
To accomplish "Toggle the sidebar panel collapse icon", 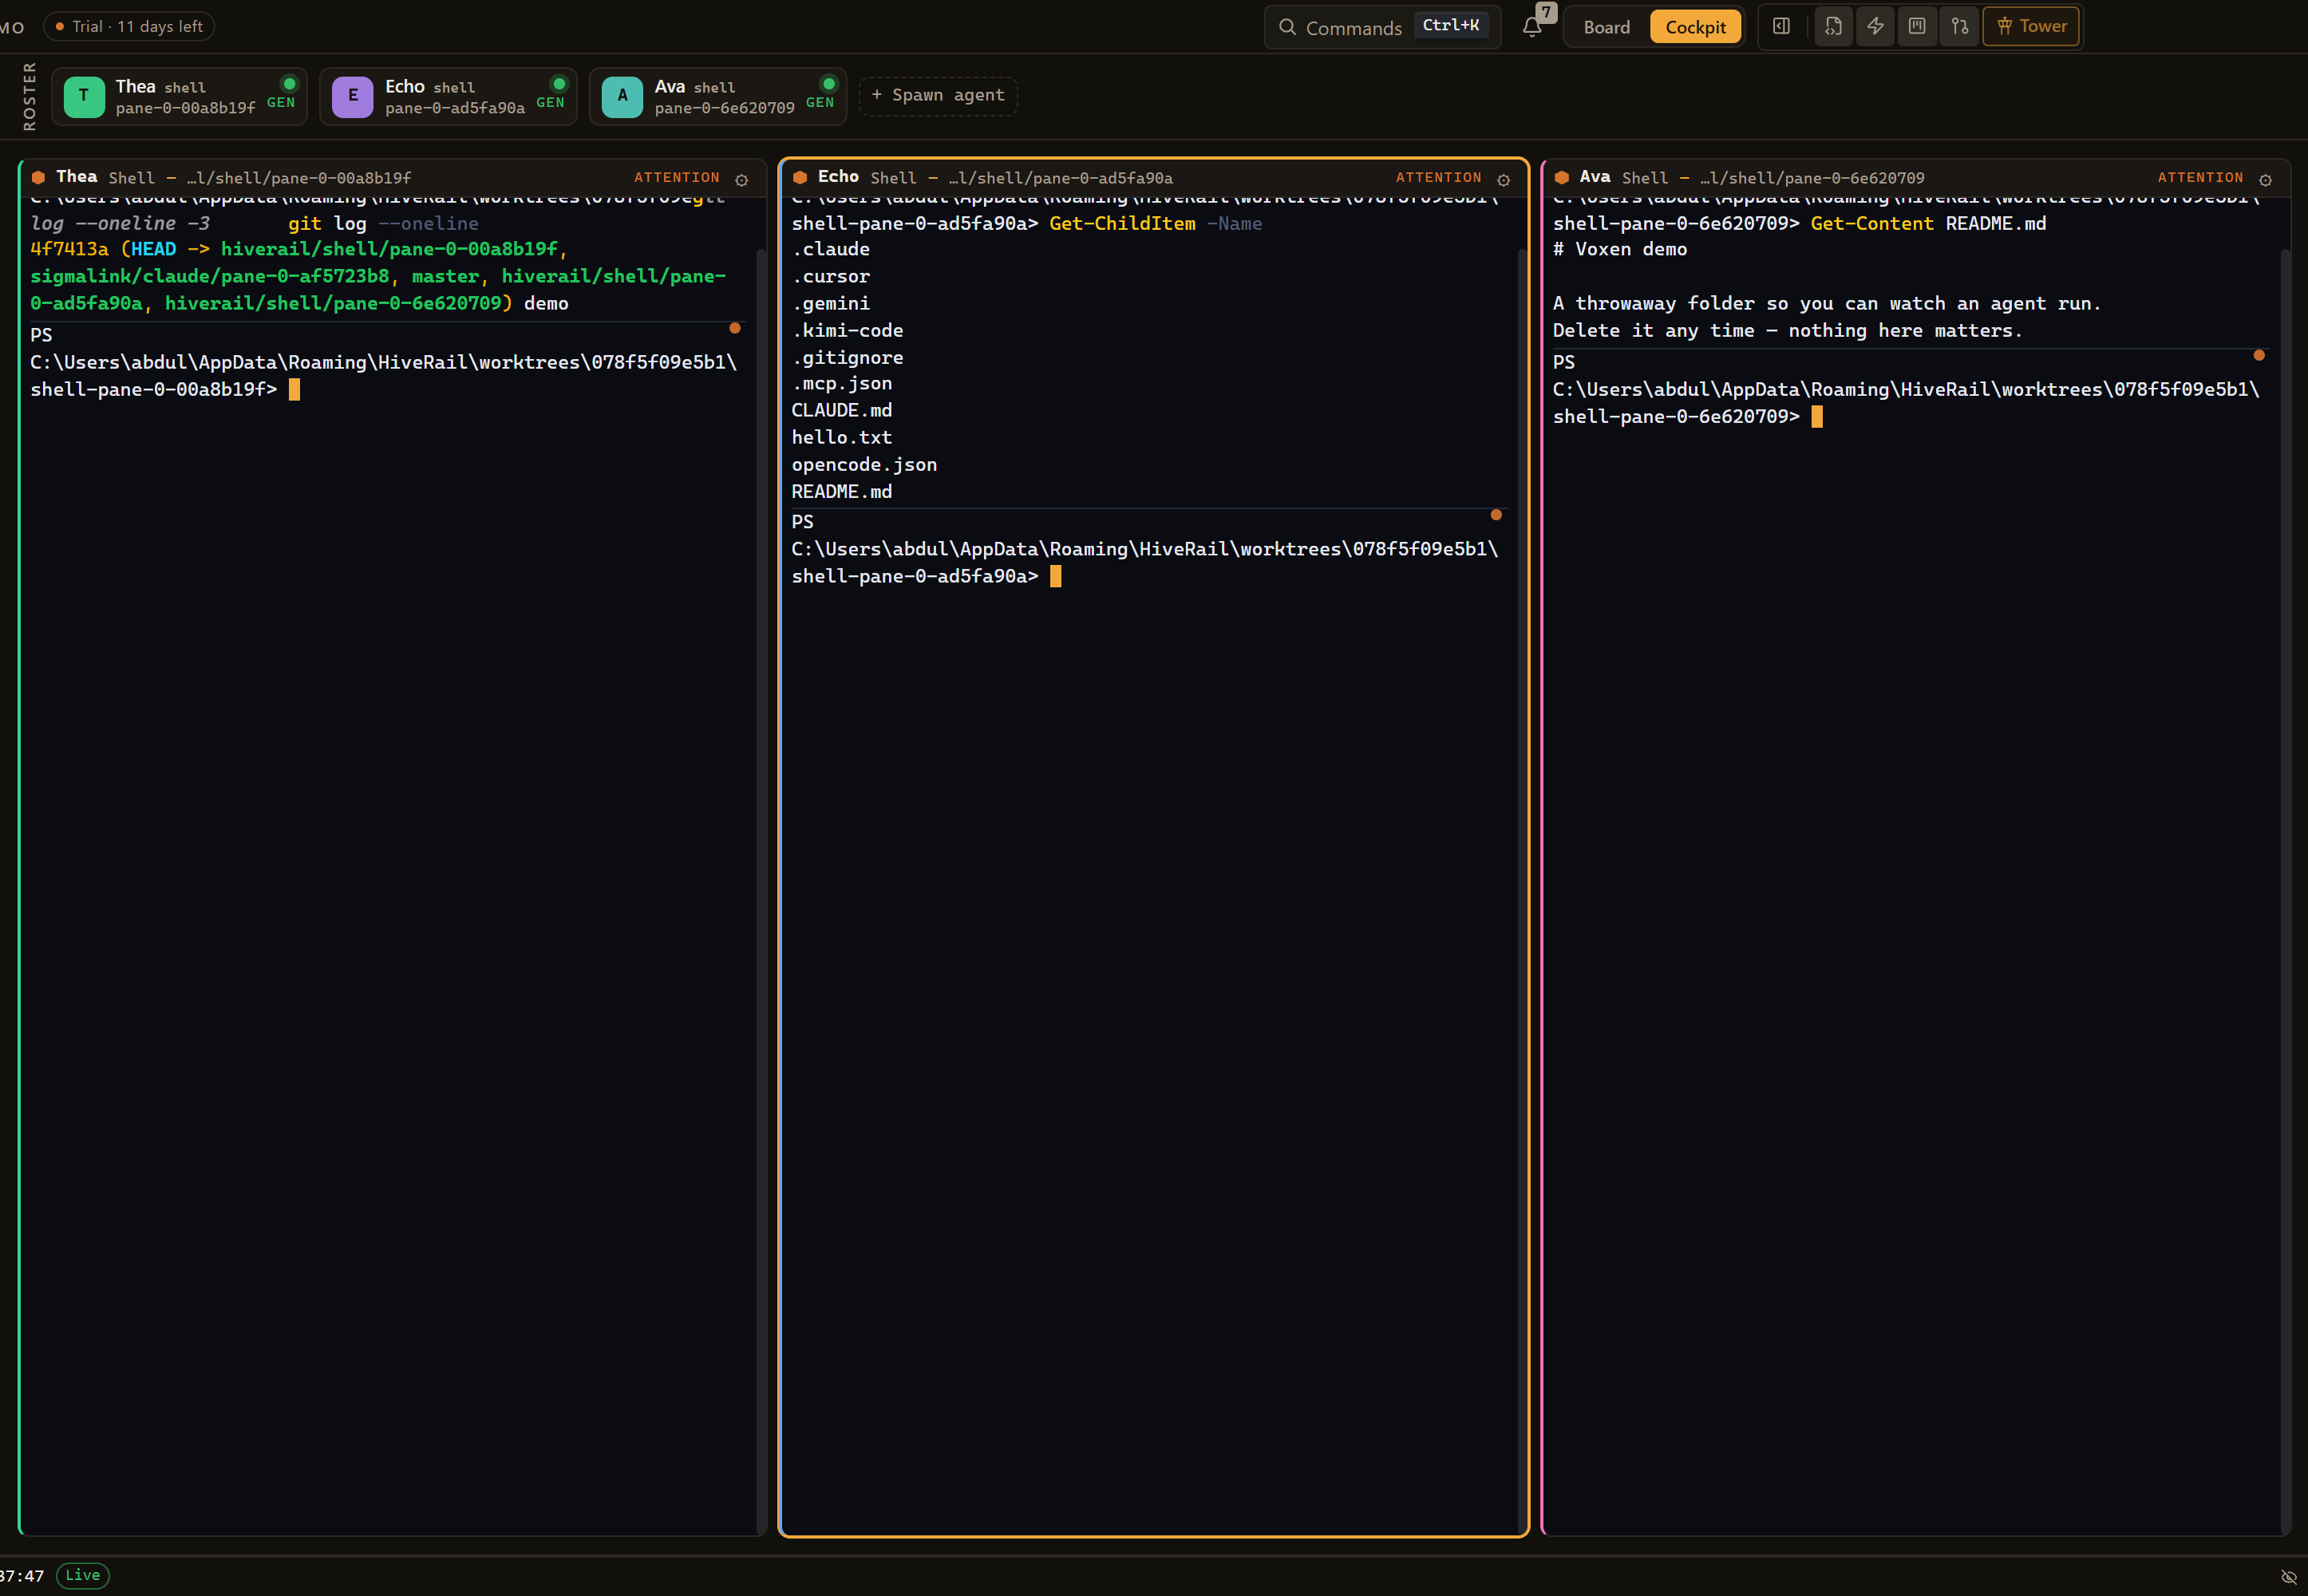I will tap(1781, 27).
